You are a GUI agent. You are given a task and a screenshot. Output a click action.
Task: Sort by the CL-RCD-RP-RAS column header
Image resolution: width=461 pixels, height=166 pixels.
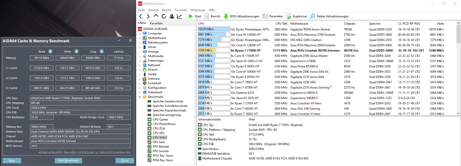[x=412, y=24]
